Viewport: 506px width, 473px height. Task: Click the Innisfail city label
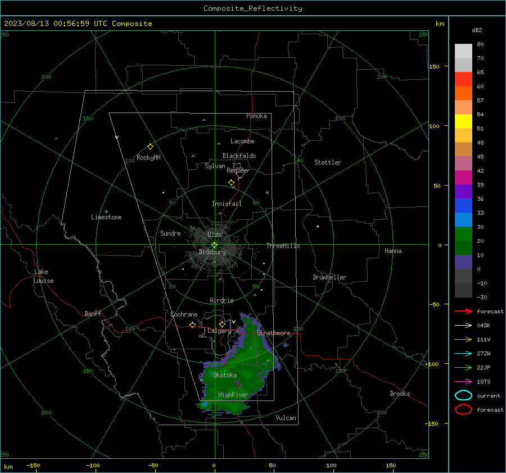[x=227, y=204]
